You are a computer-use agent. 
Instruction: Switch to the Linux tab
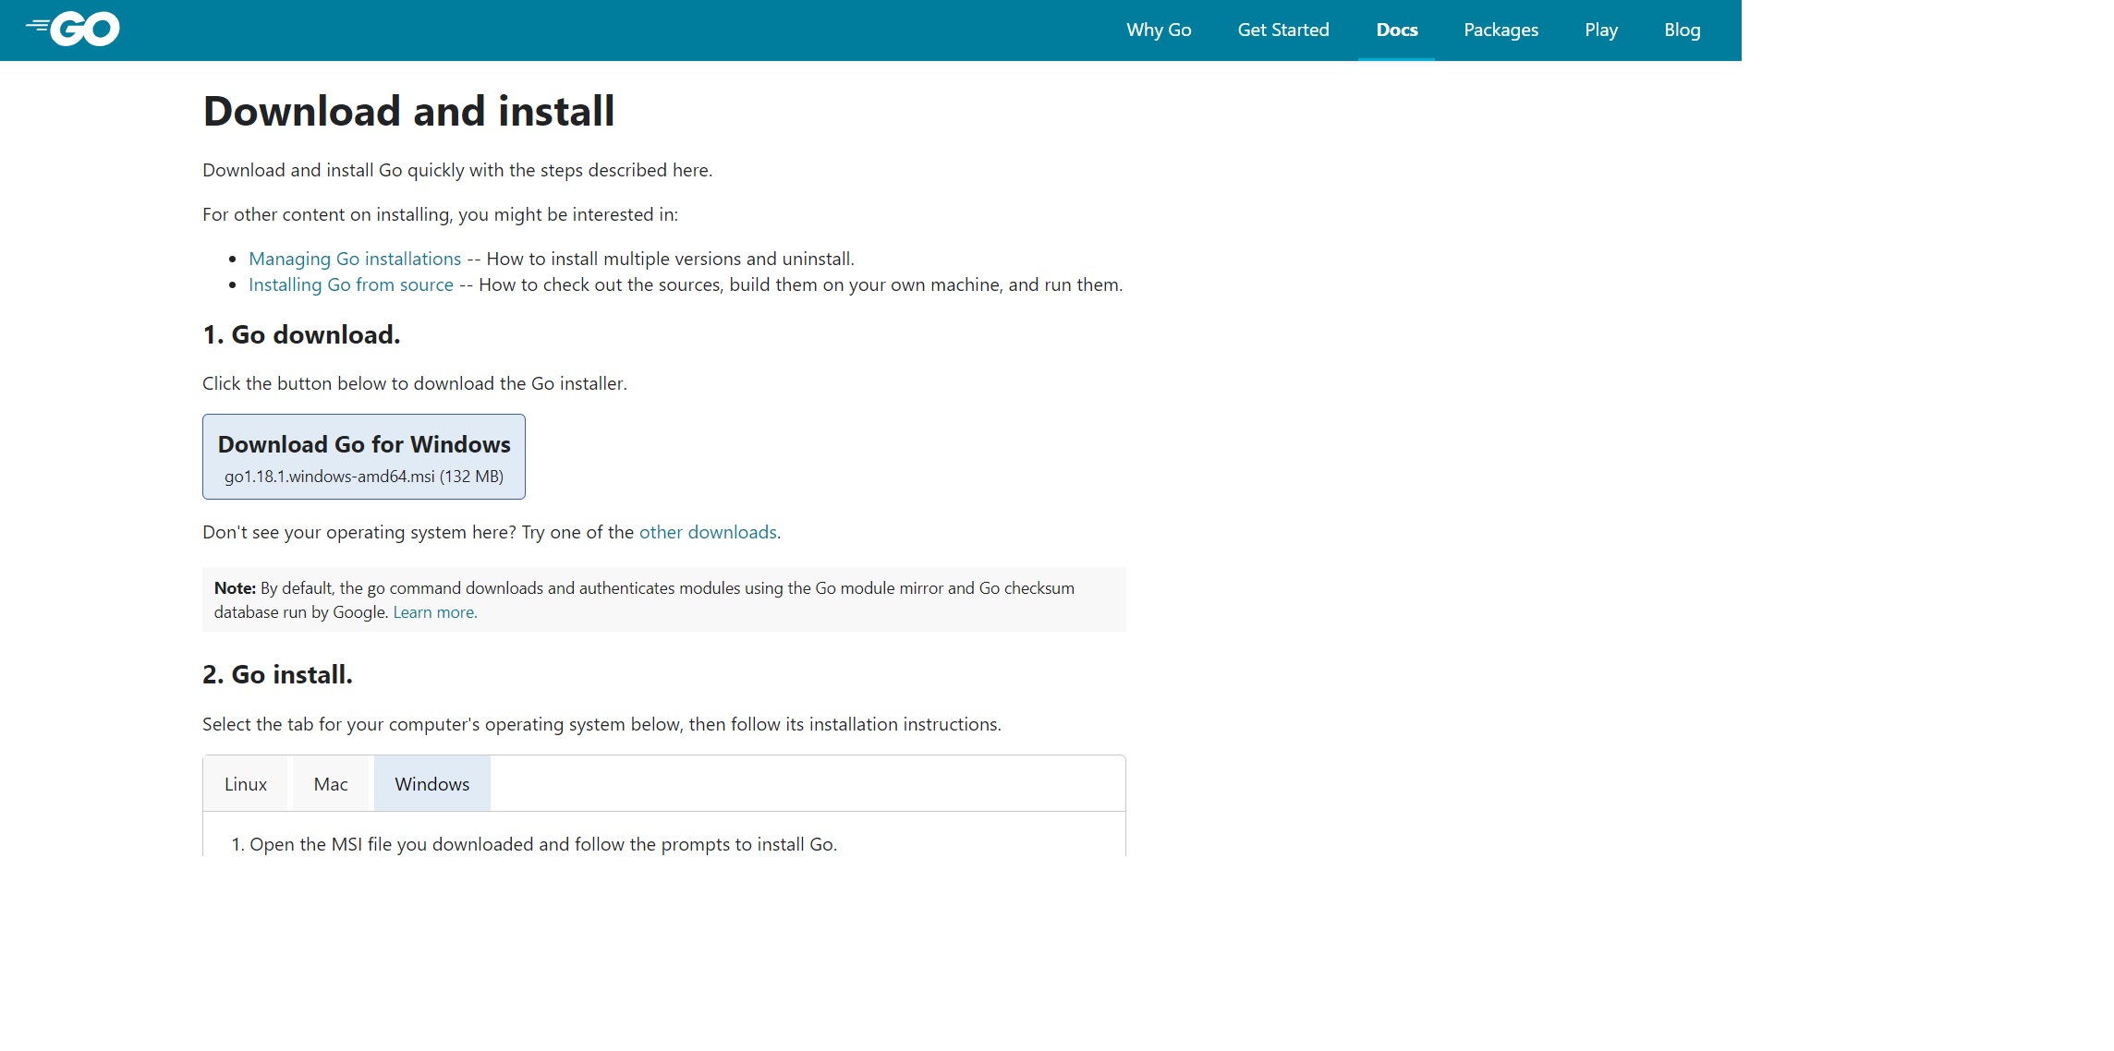(x=246, y=784)
